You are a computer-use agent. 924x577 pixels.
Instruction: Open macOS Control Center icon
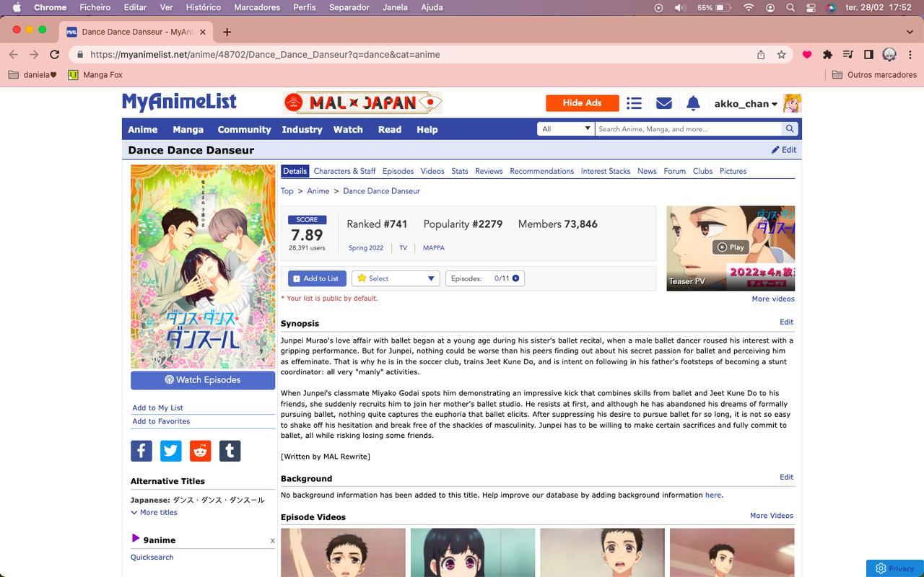[811, 7]
